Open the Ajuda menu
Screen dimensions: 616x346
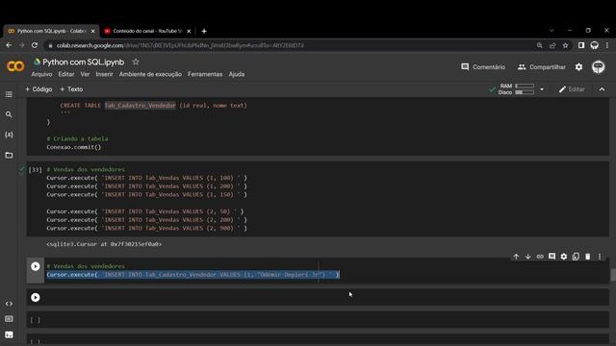pyautogui.click(x=237, y=74)
